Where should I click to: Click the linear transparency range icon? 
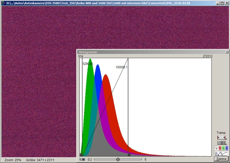tap(221, 138)
